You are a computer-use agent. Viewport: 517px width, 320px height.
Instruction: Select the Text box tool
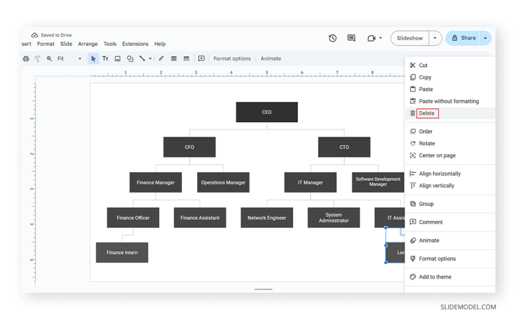(105, 59)
